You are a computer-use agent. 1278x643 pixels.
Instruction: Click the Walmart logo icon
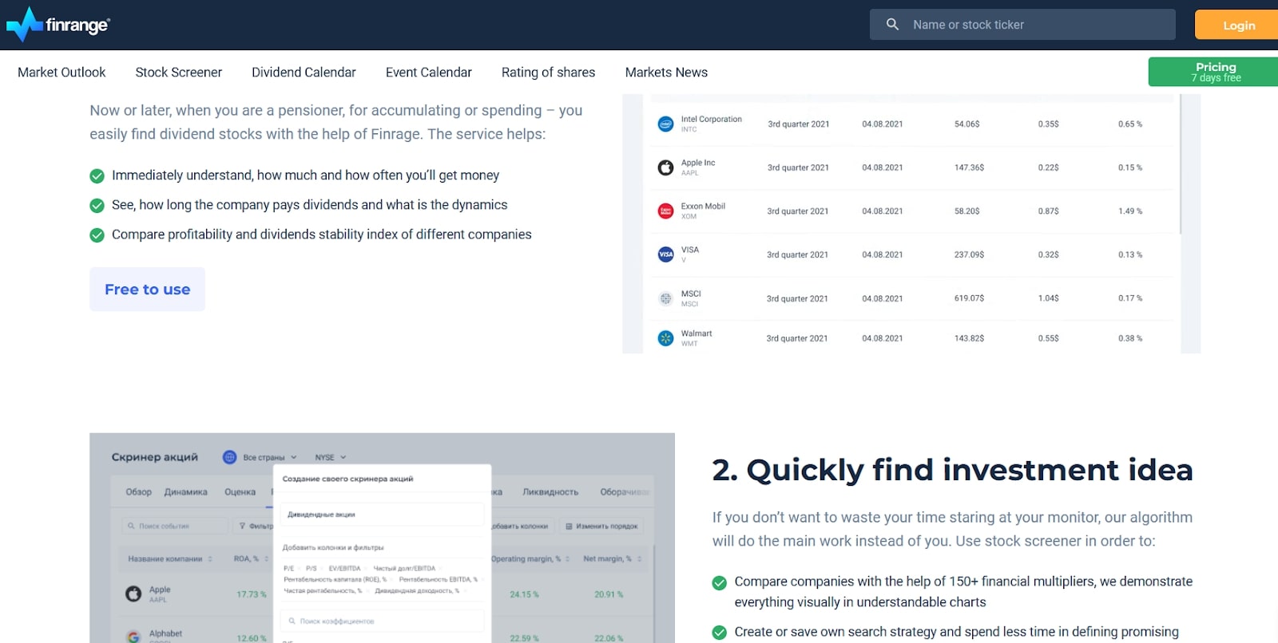[665, 338]
